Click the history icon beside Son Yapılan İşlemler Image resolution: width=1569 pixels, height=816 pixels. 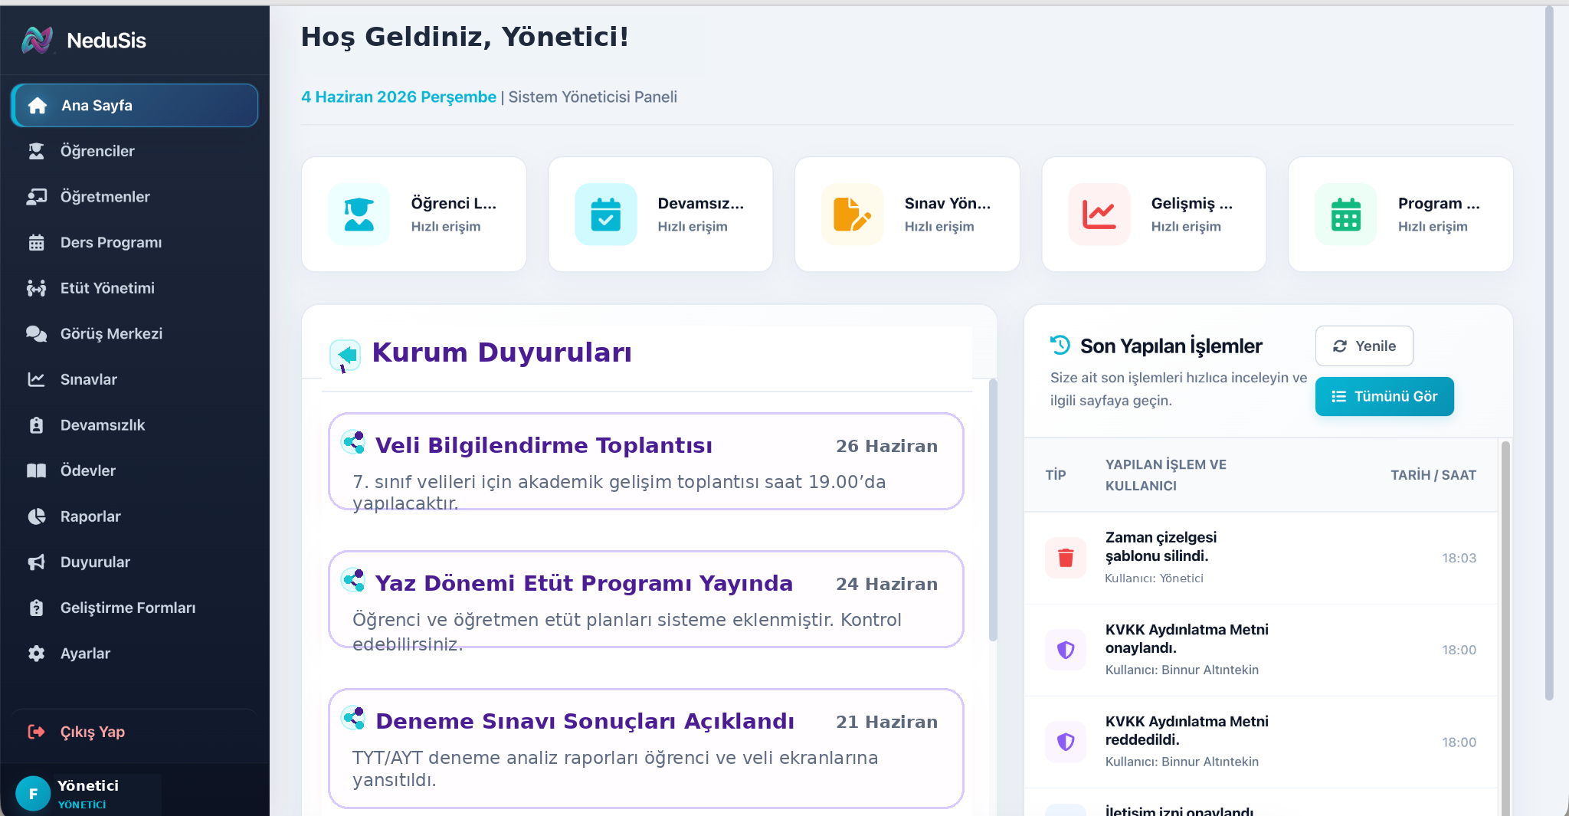click(1060, 346)
